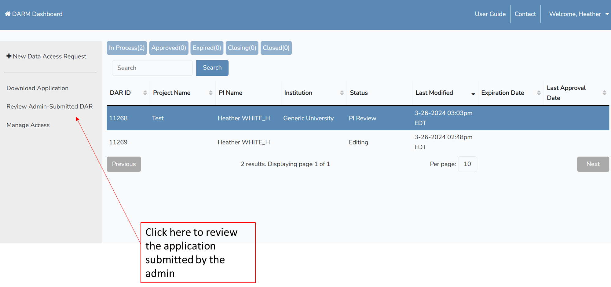The image size is (611, 287).
Task: Sort by Institution column arrows
Action: point(342,93)
